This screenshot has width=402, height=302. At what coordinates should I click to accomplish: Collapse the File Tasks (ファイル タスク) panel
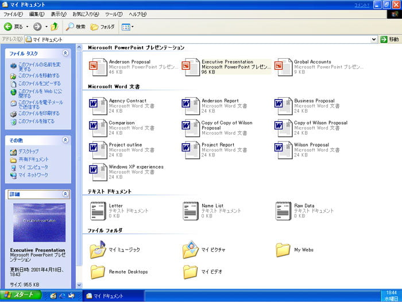point(65,53)
